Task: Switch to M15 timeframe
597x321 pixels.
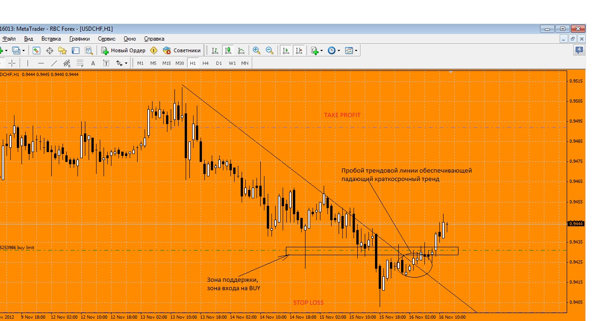Action: coord(167,63)
